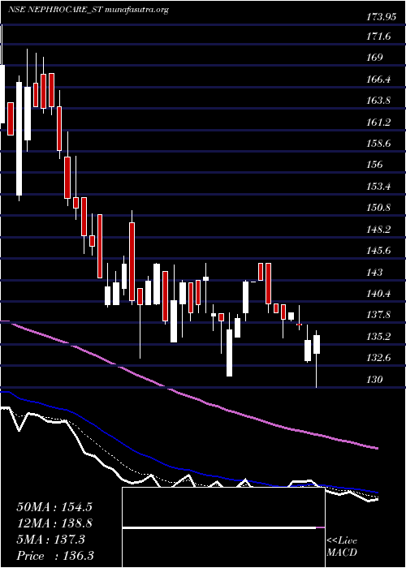Viewport: 406px width, 568px height.
Task: Click the 171.6 price axis label
Action: (x=379, y=36)
